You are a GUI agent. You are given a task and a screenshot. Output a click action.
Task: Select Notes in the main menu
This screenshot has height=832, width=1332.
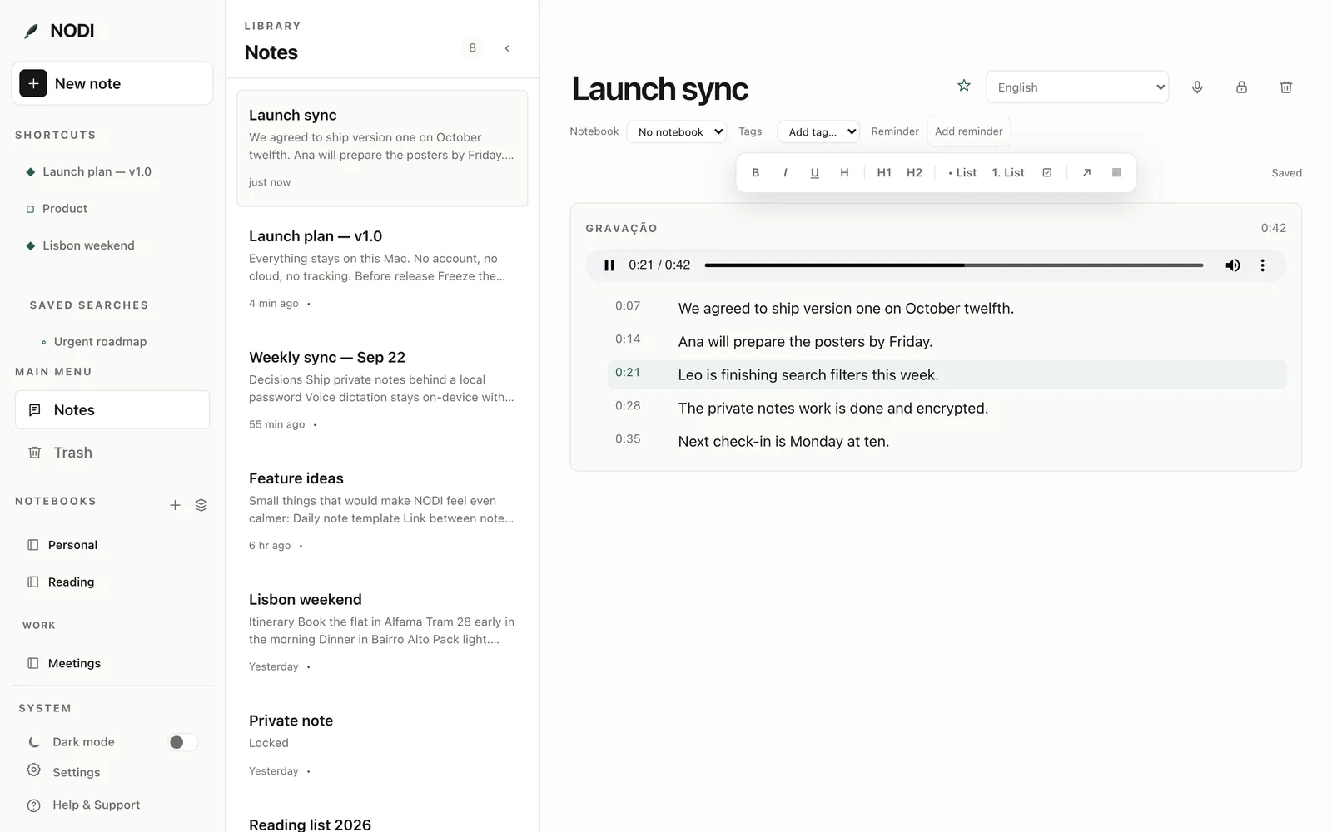click(112, 410)
